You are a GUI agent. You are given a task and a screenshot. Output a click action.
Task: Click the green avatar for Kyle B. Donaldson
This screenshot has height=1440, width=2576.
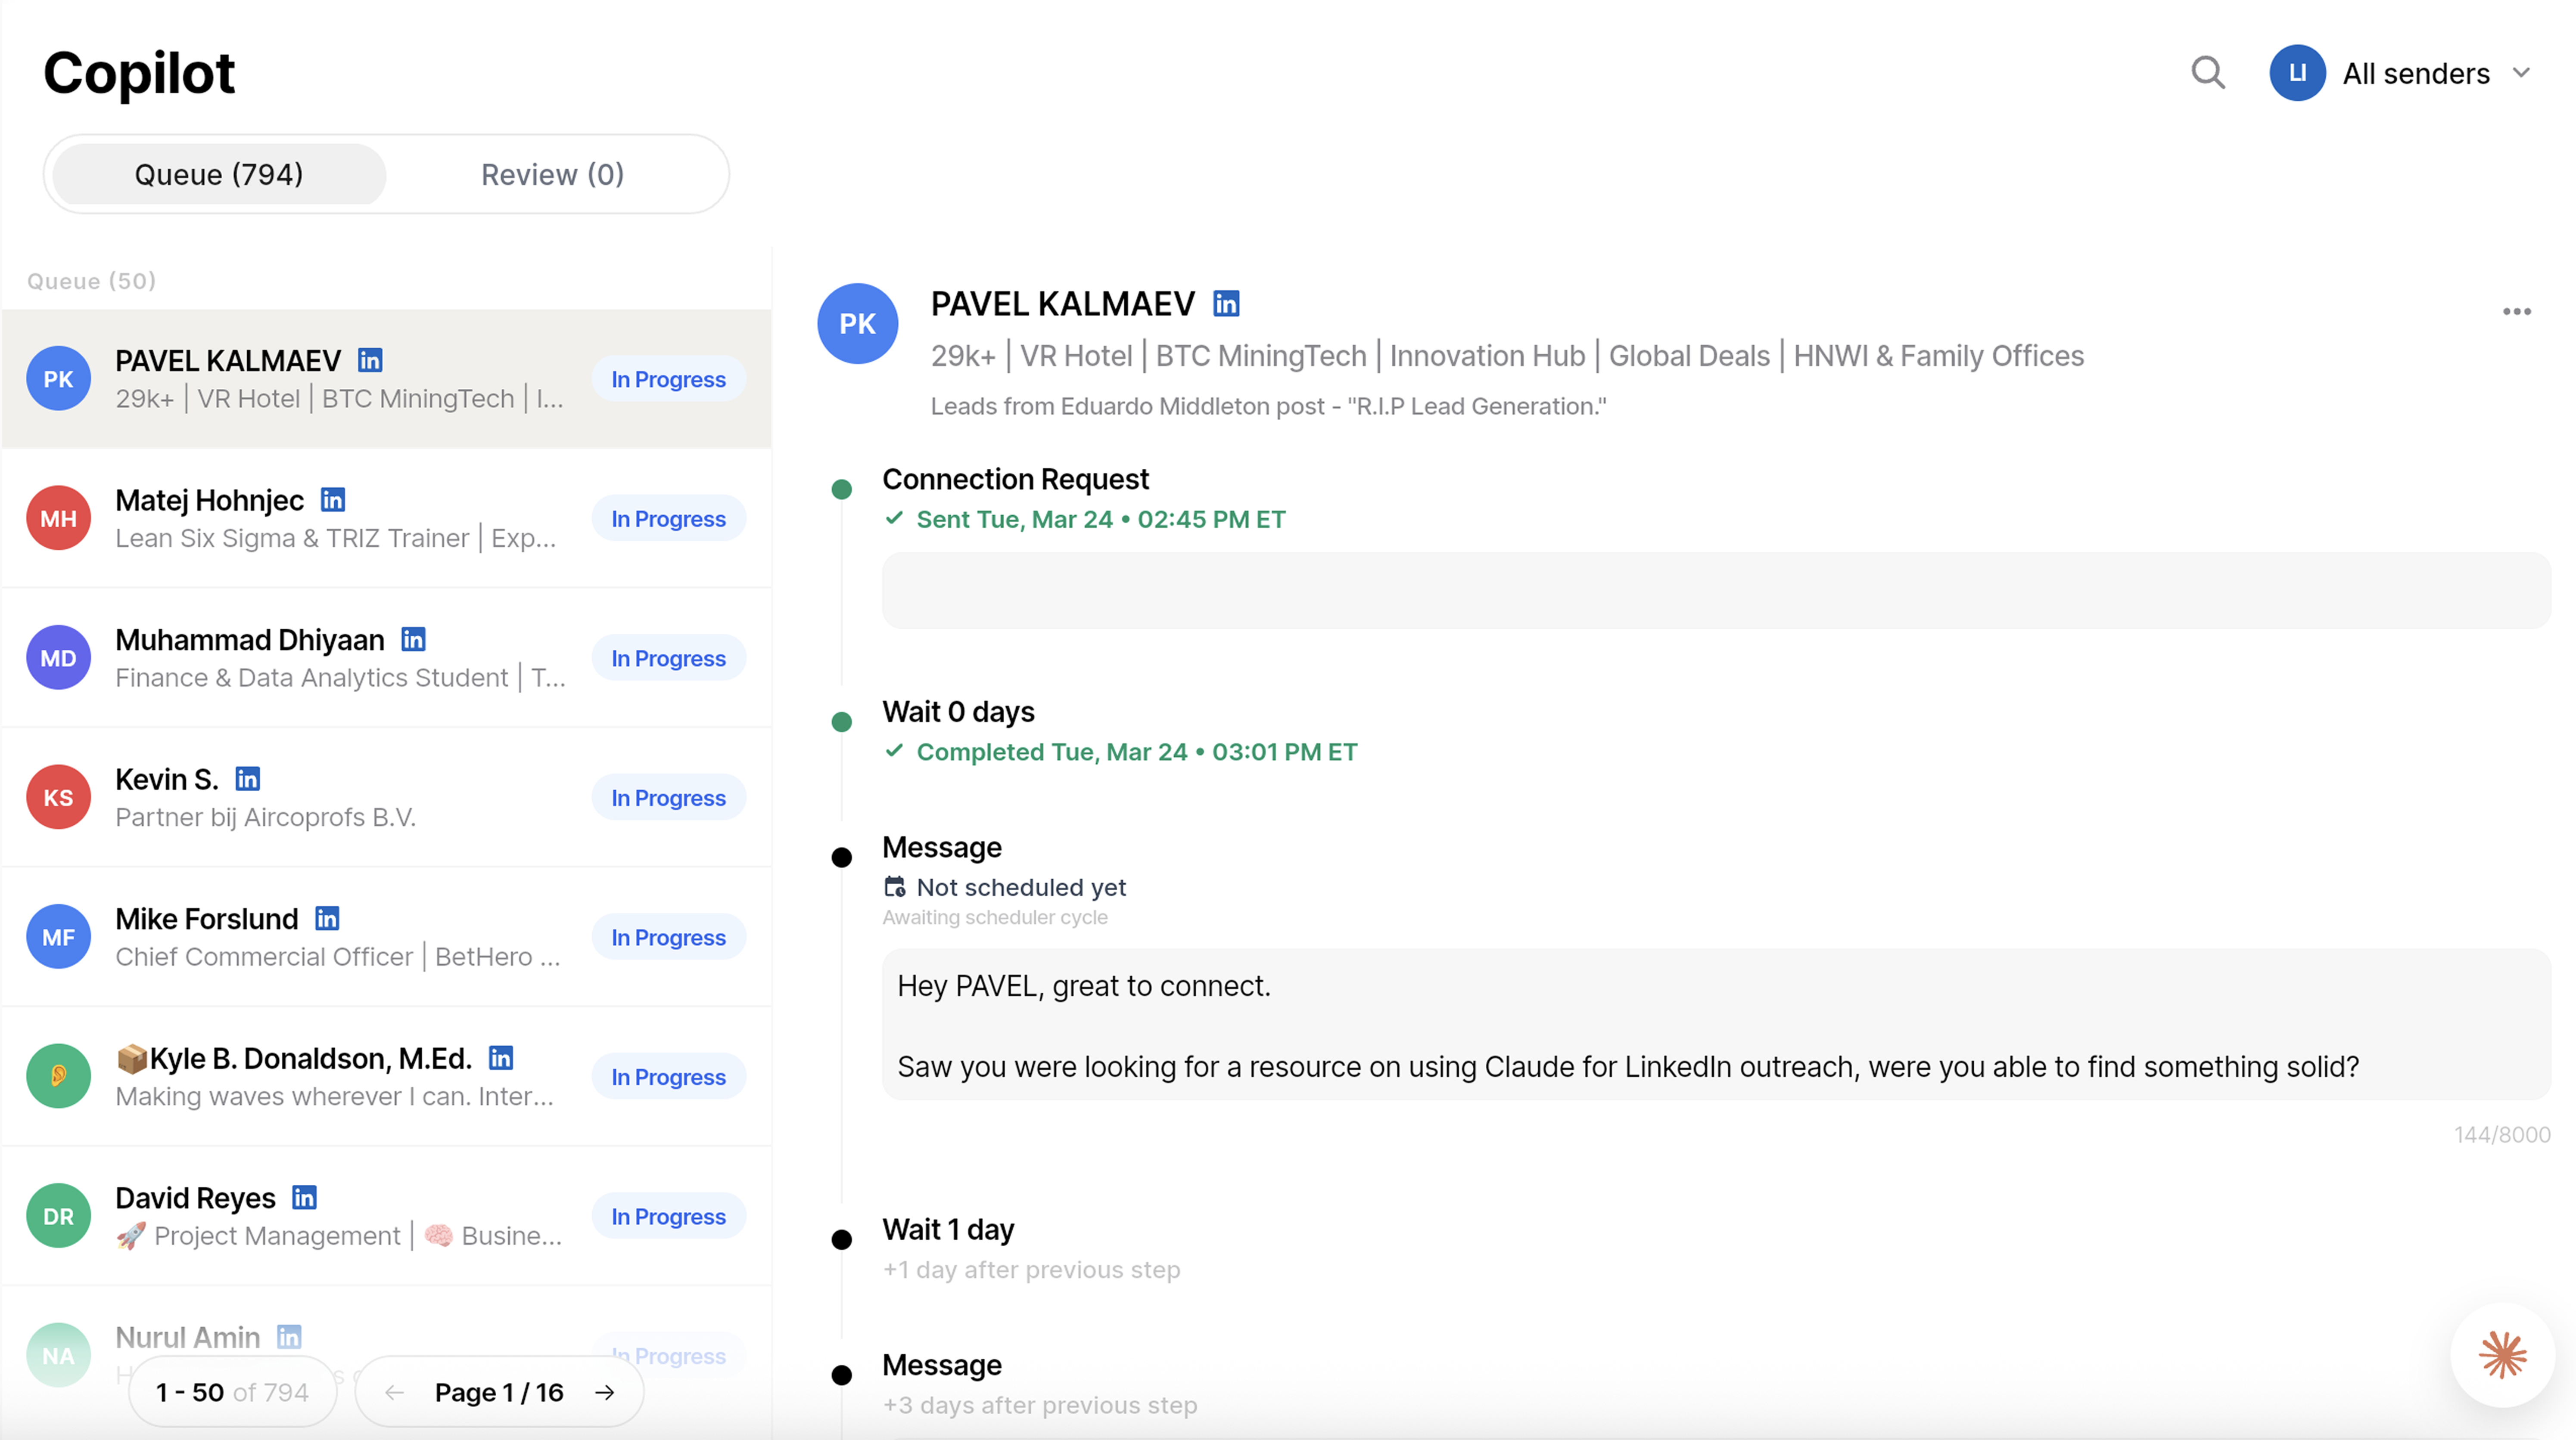(x=58, y=1076)
